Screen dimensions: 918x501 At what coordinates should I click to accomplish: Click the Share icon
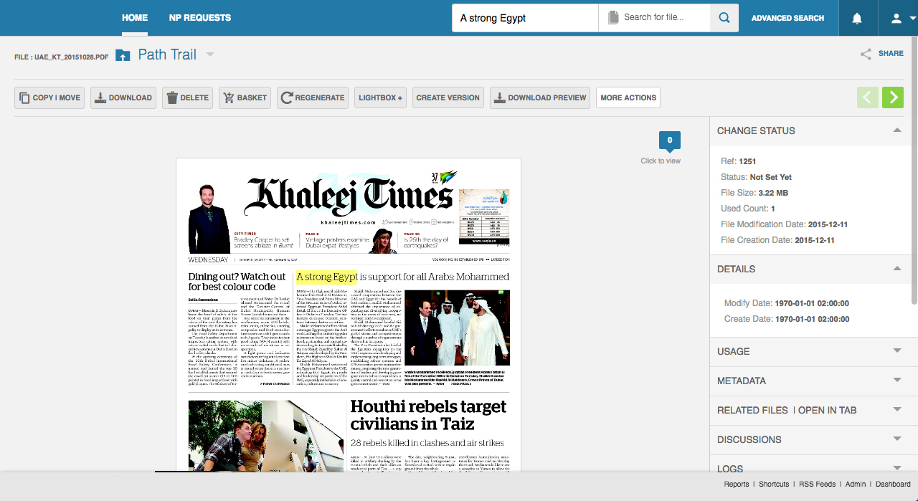(866, 54)
